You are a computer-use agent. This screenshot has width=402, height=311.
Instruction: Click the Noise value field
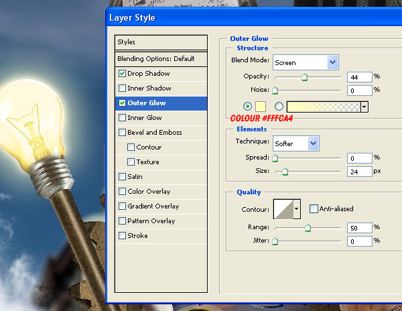359,90
